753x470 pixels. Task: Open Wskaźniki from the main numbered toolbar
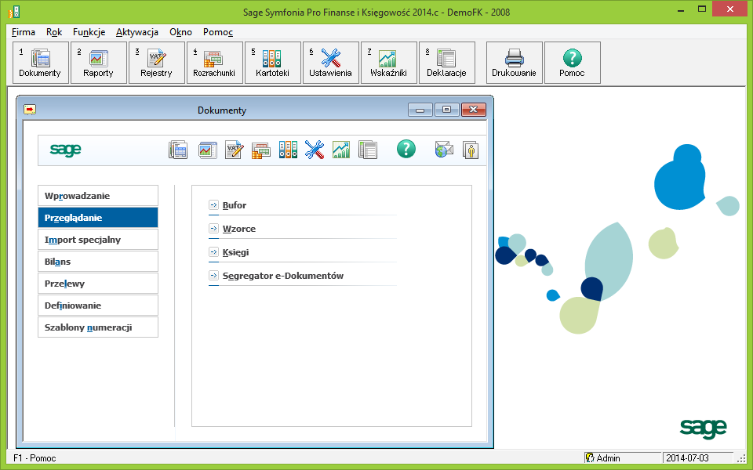coord(389,63)
